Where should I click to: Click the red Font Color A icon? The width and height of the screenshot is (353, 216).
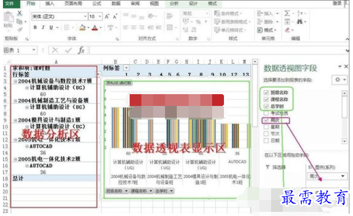coord(95,28)
